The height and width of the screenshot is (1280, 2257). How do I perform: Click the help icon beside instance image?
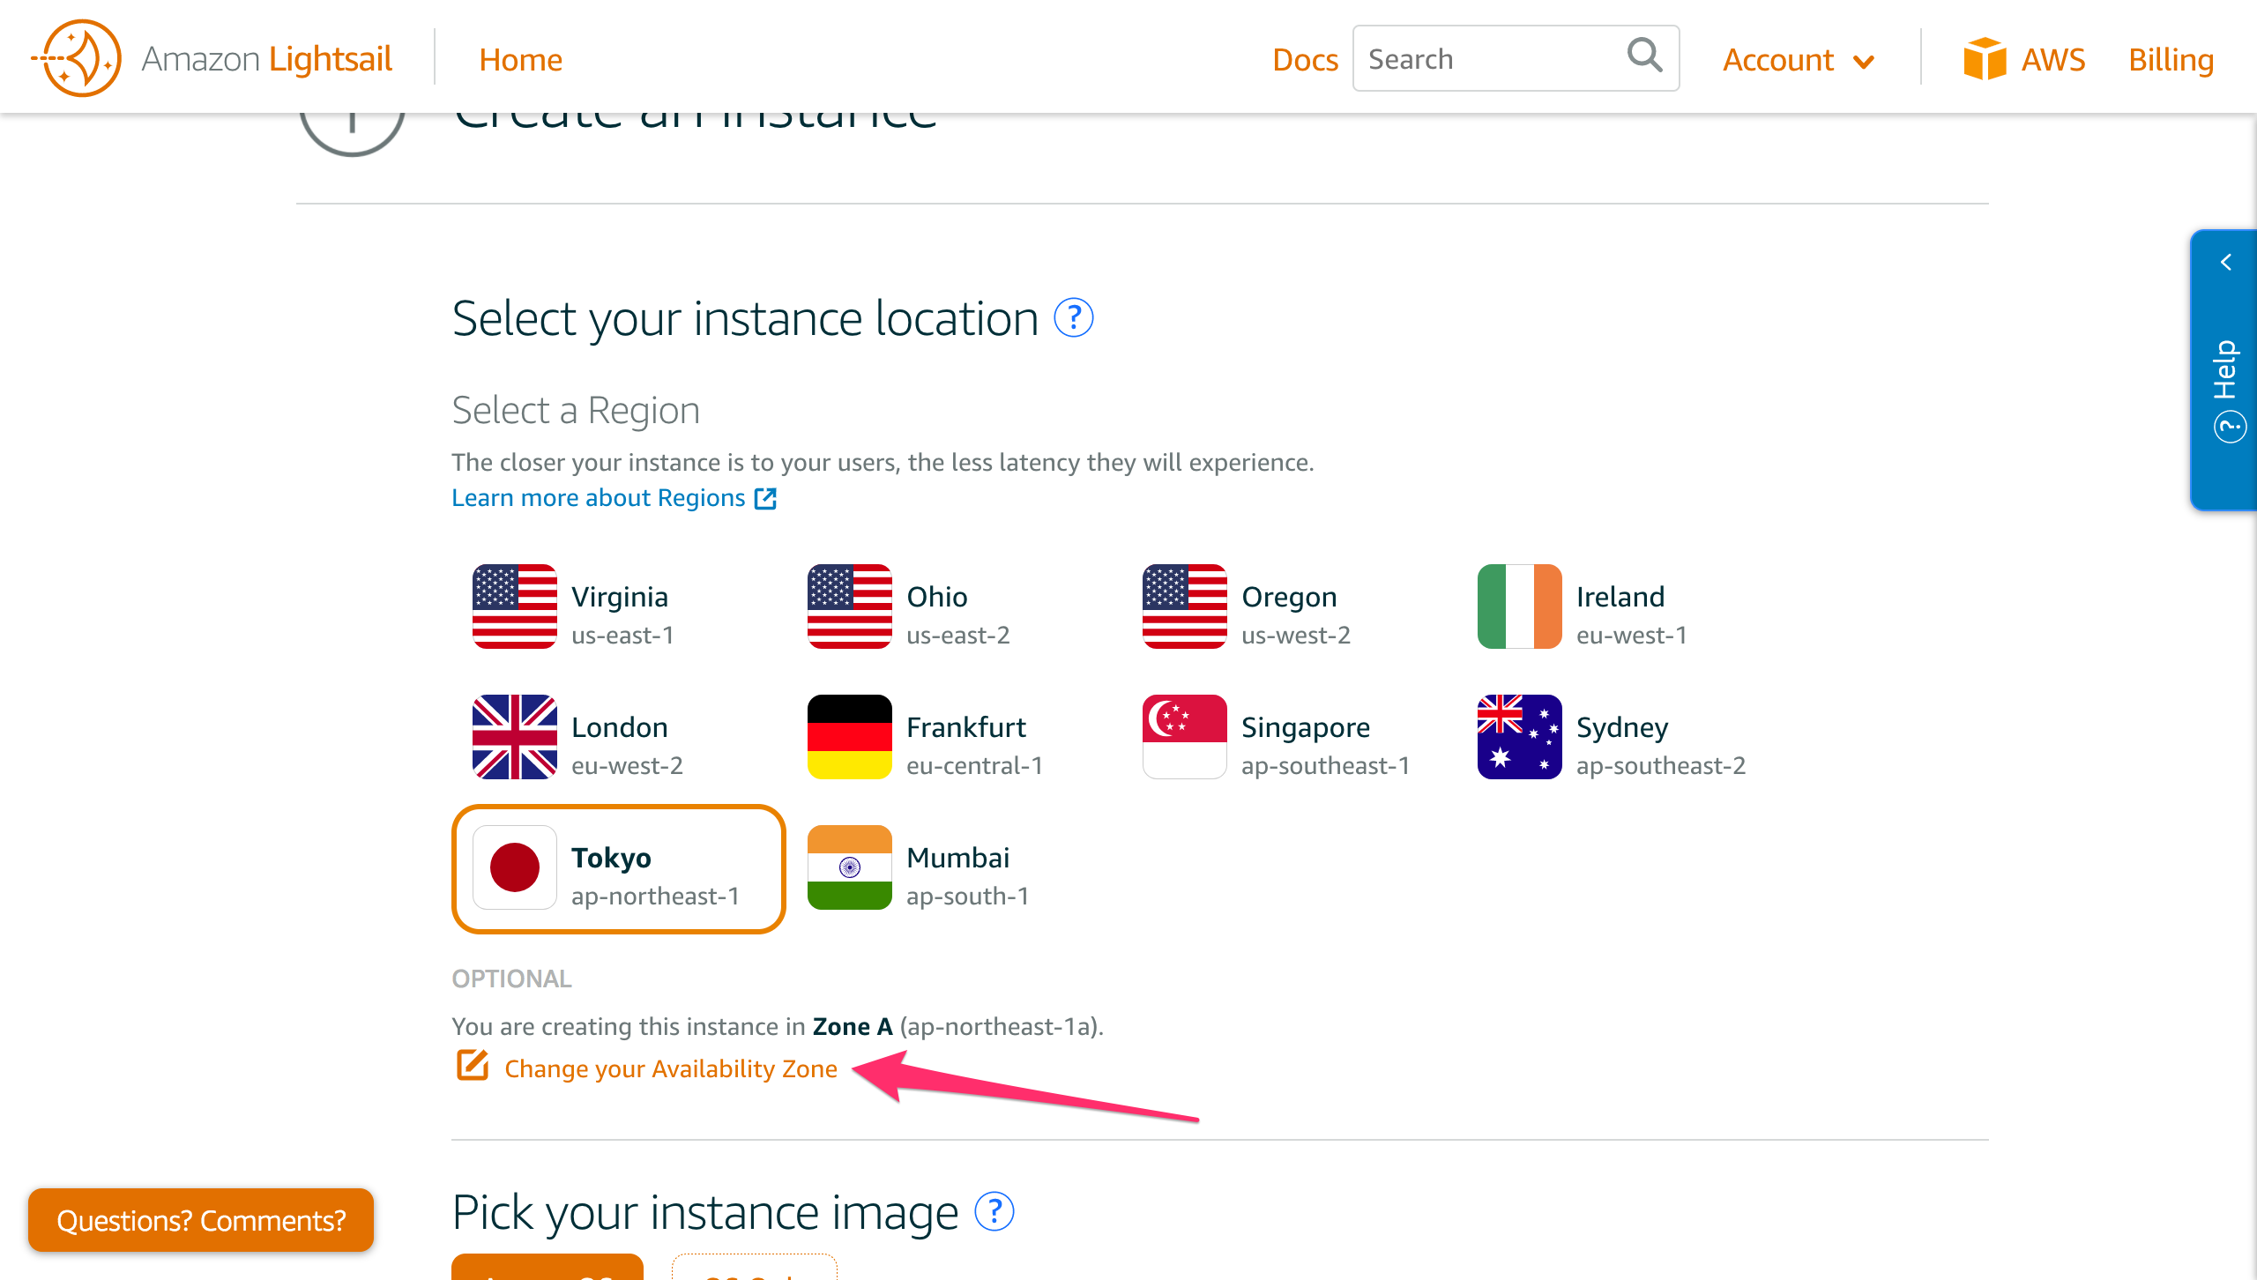tap(994, 1212)
